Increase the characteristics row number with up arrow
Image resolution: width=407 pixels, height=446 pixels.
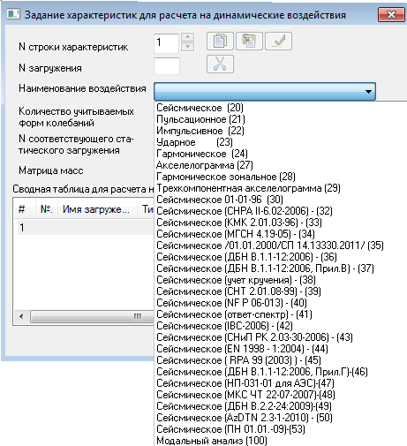pyautogui.click(x=188, y=37)
